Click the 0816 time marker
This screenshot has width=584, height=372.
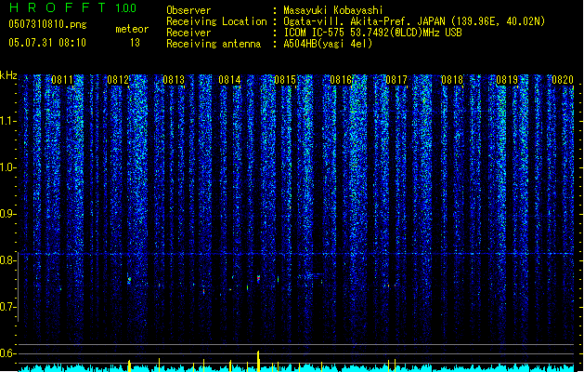[341, 80]
